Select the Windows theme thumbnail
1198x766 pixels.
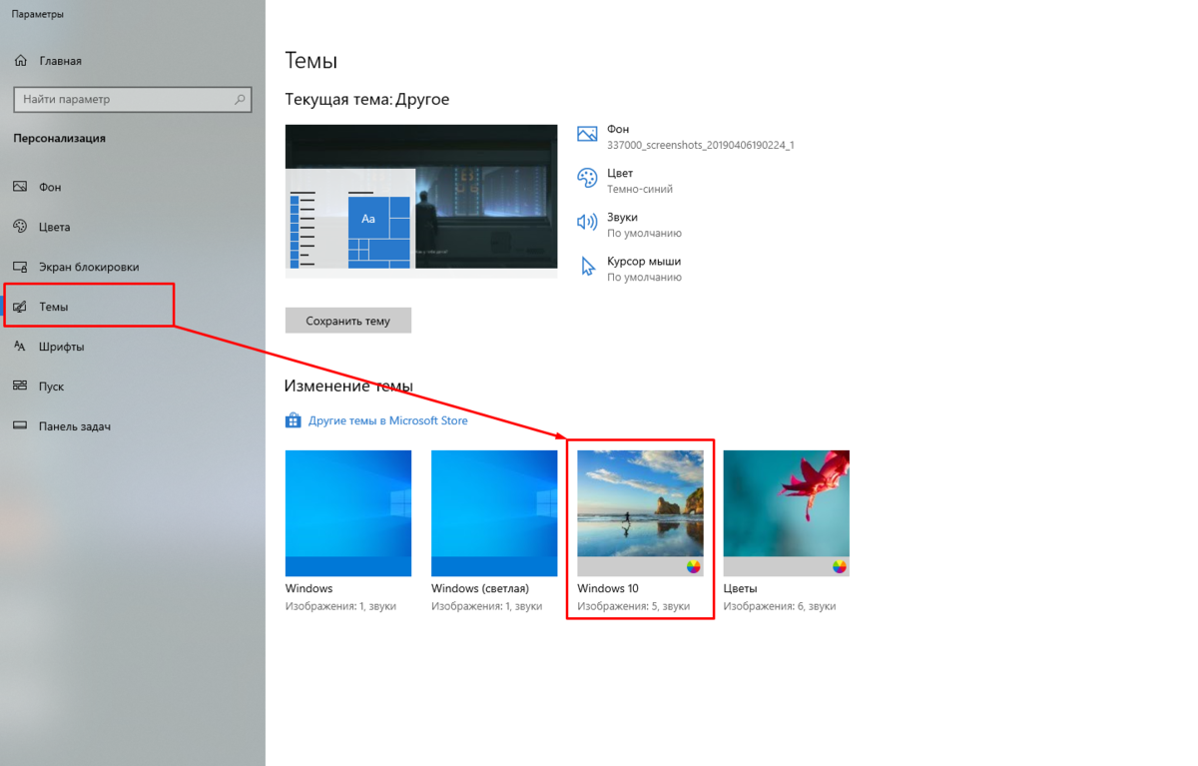[348, 513]
